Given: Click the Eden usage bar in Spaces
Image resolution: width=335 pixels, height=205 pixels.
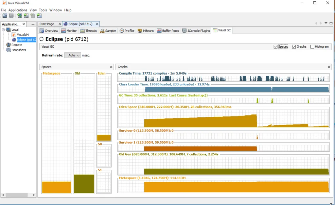Looking at the screenshot, I should pos(104,138).
